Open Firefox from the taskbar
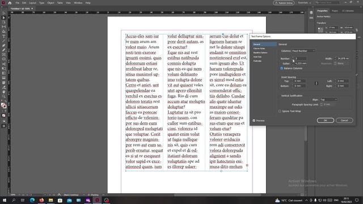 tap(41, 200)
